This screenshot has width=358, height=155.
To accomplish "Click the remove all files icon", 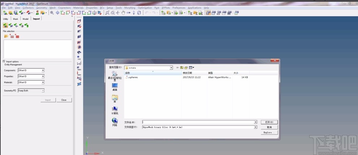I will [17, 36].
